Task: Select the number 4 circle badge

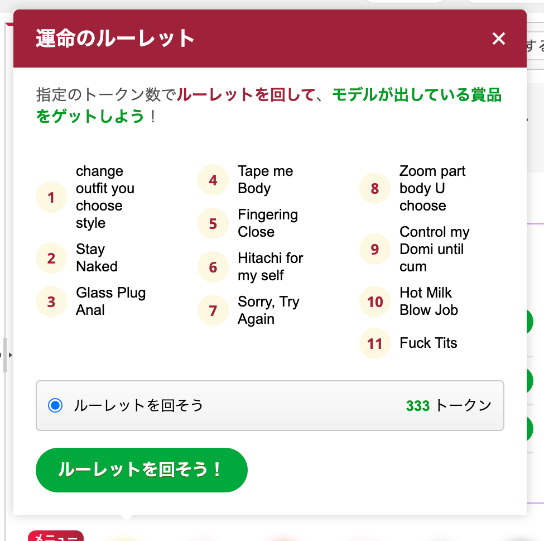Action: 213,180
